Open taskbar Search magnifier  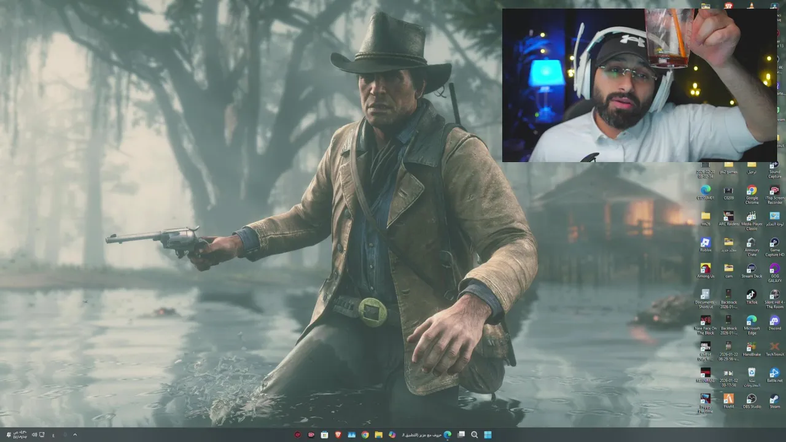475,435
